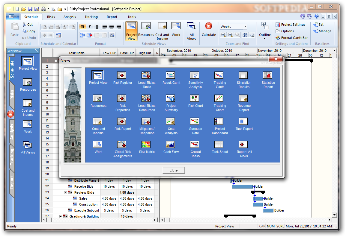The width and height of the screenshot is (346, 237).
Task: Open Revenue Report view
Action: [244, 103]
